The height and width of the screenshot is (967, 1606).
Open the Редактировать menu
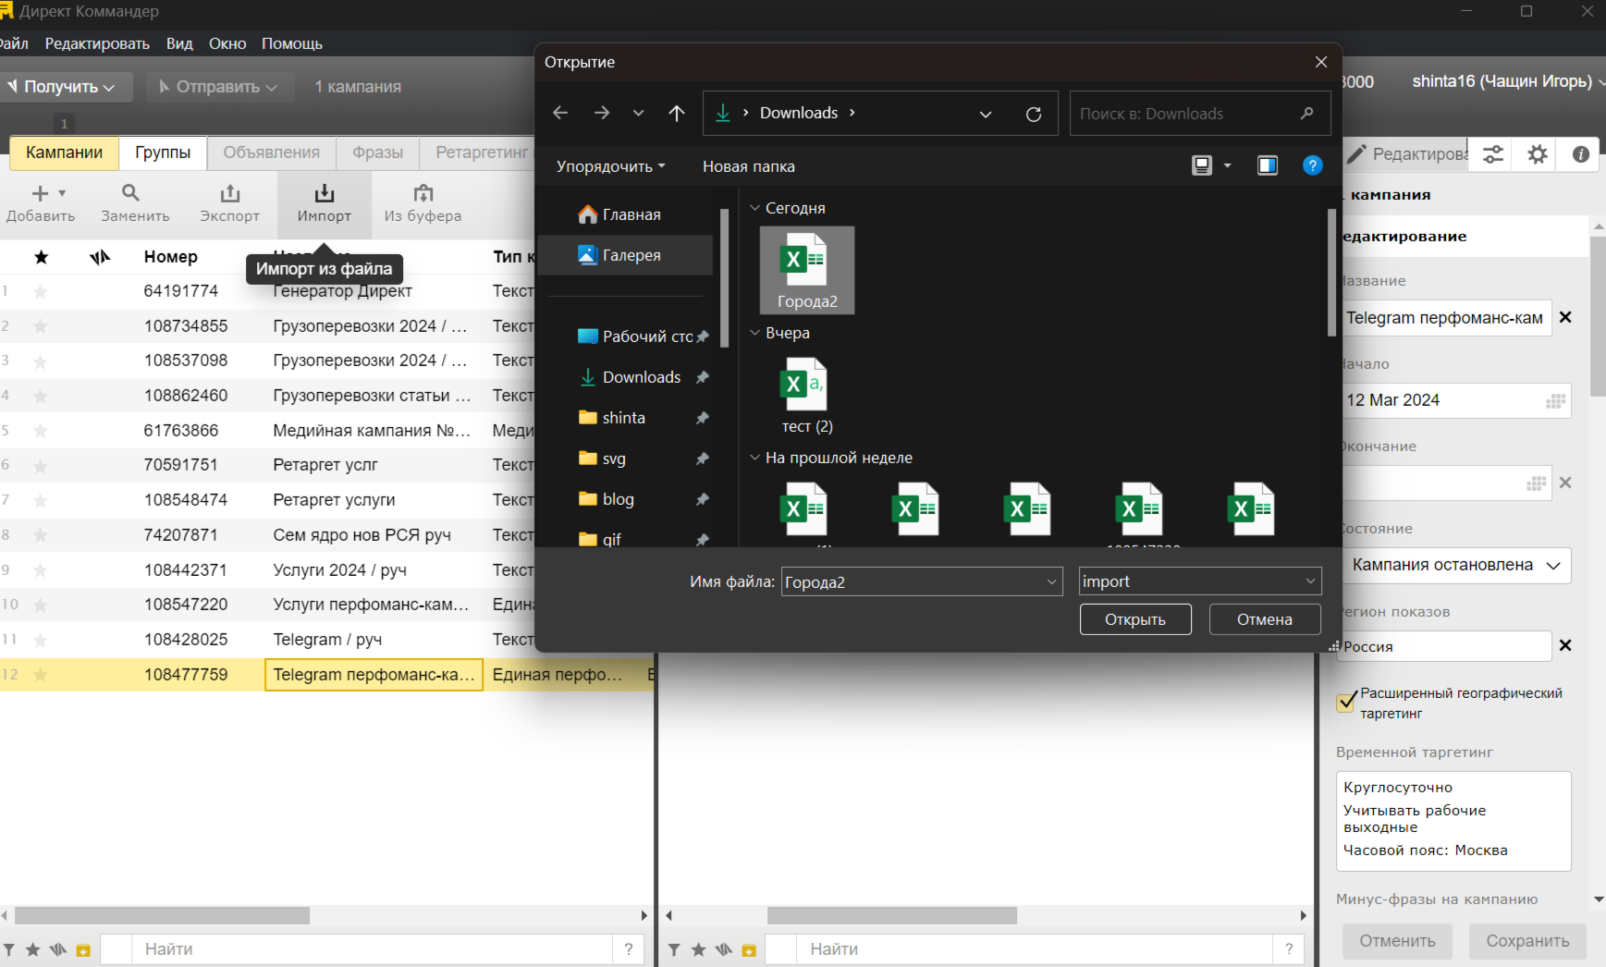click(x=97, y=43)
